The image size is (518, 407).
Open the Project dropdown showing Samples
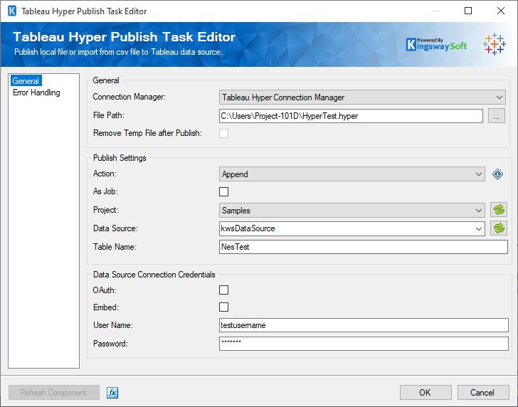click(351, 211)
